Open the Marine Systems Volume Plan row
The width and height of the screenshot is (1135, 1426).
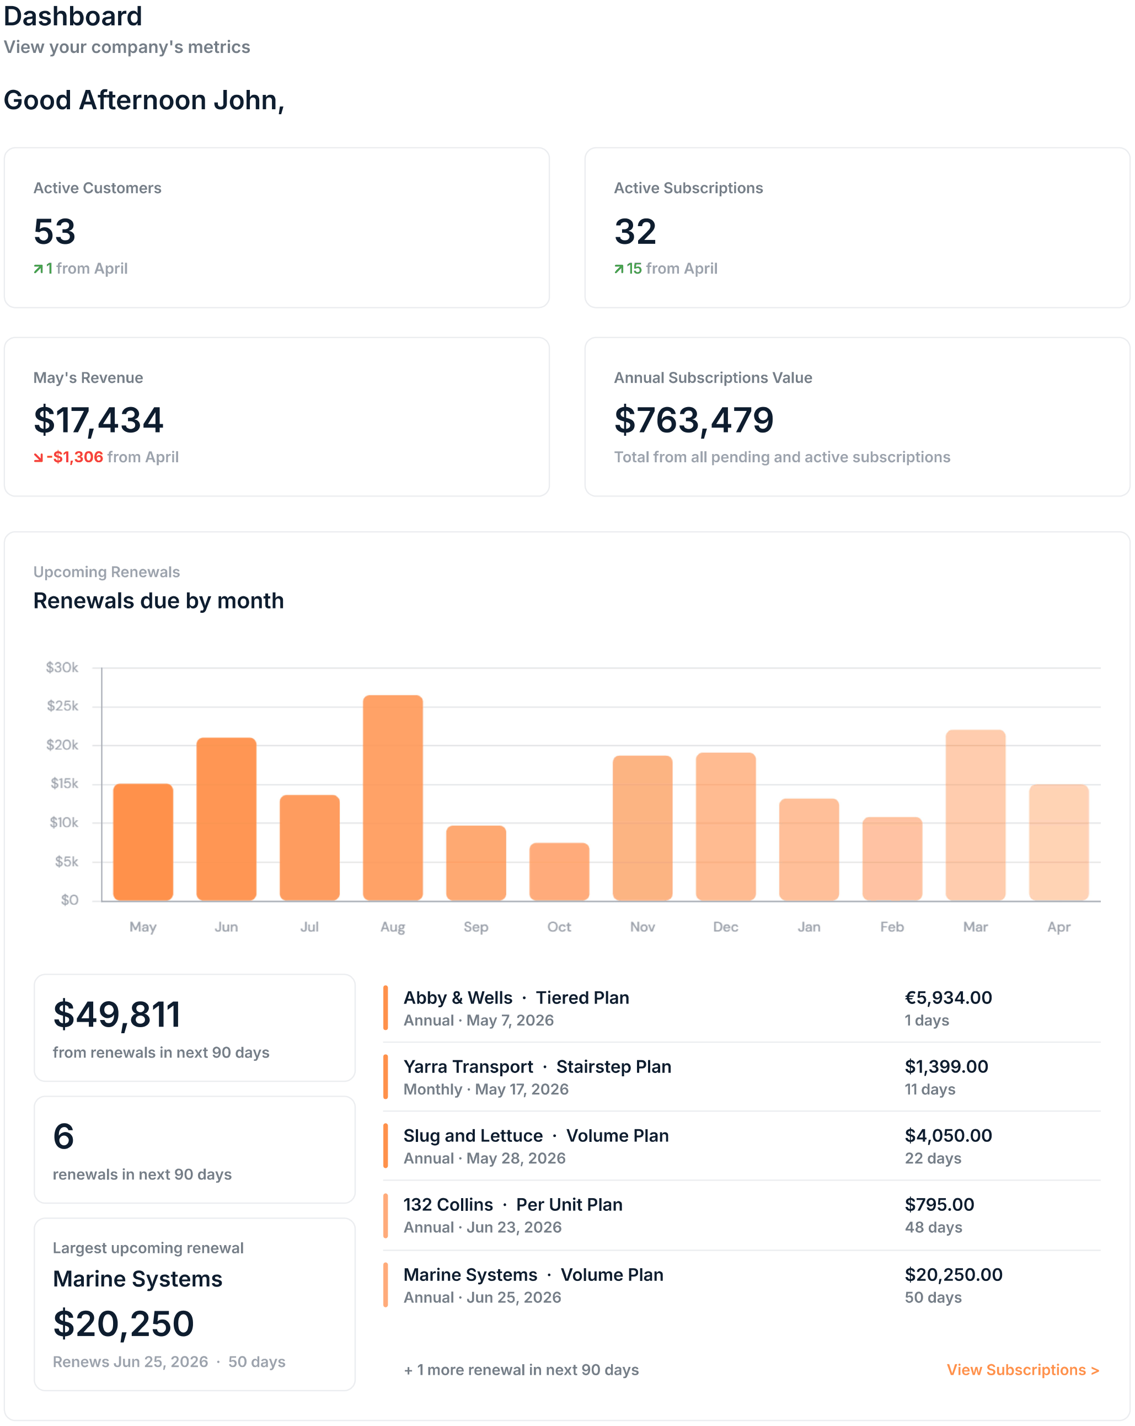pyautogui.click(x=741, y=1284)
